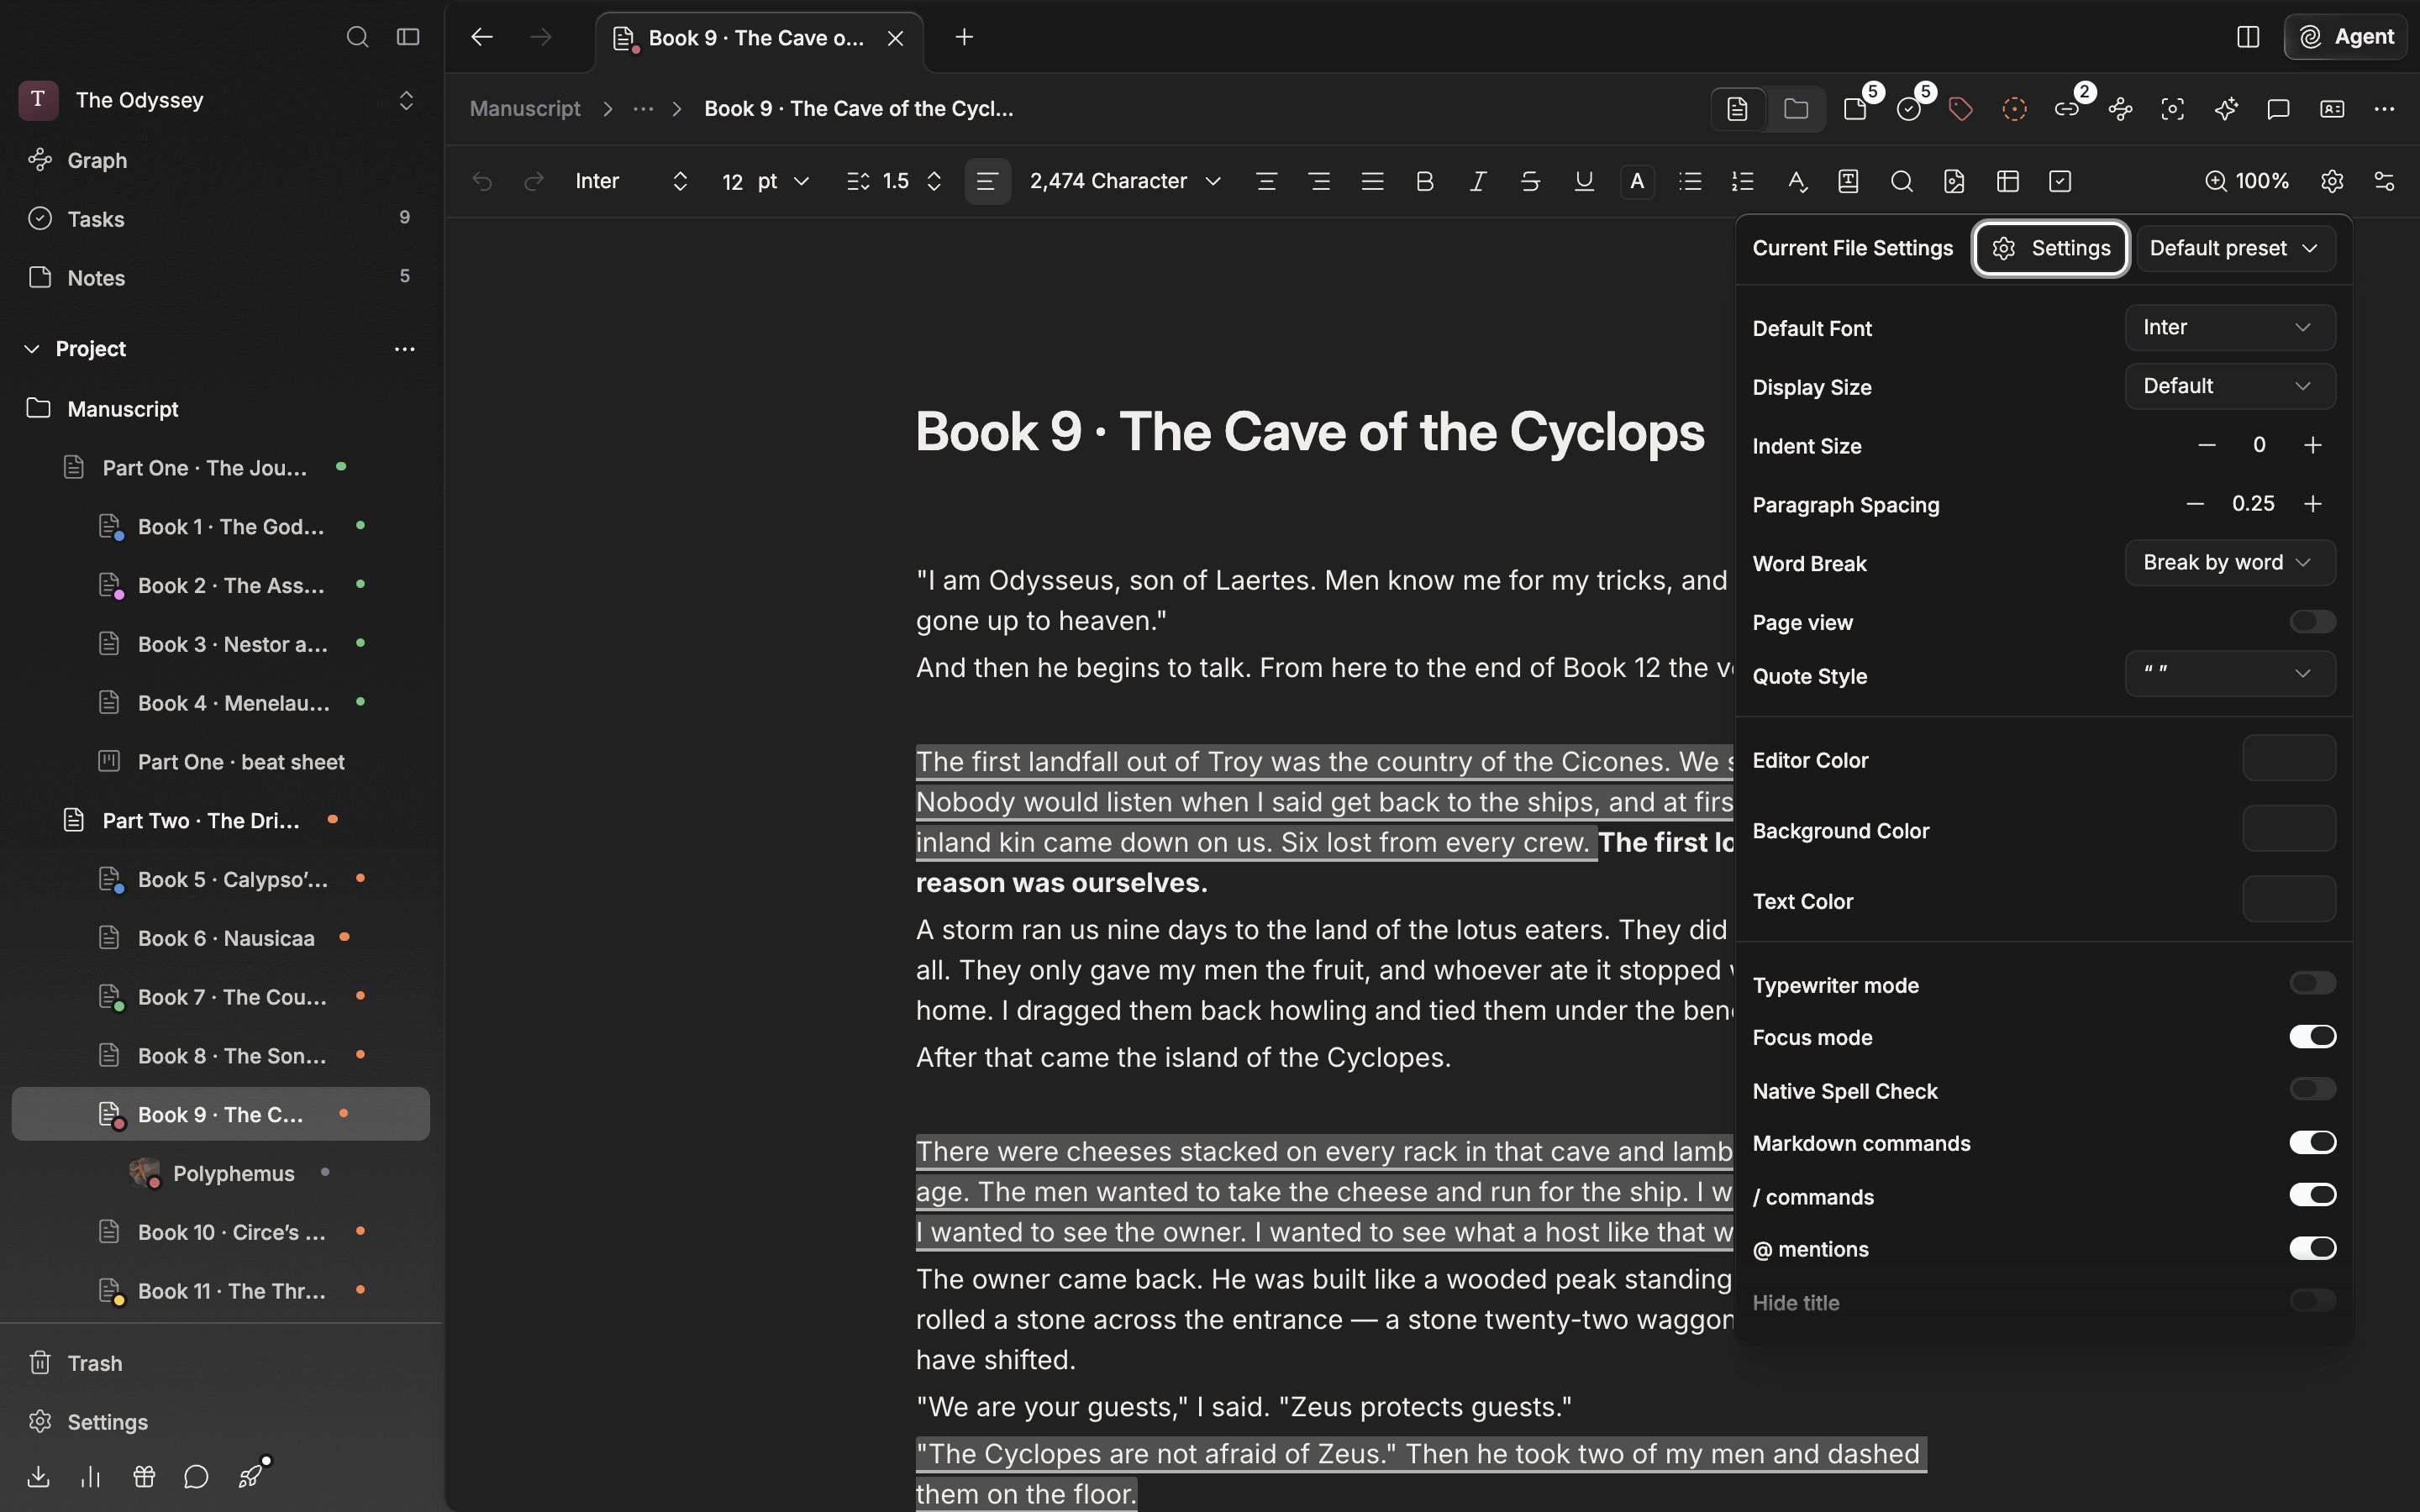Apply bold formatting

pos(1425,181)
